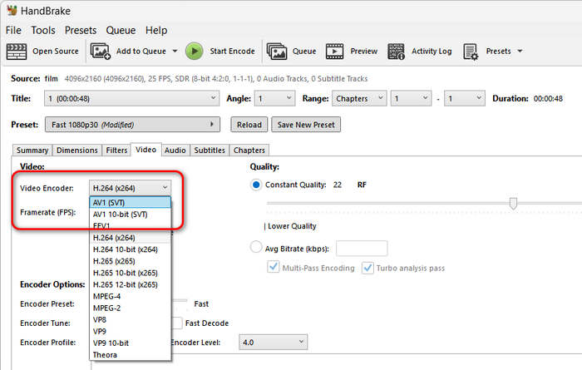Screen dimensions: 582x370
Task: Switch to the Audio tab
Action: coord(175,150)
